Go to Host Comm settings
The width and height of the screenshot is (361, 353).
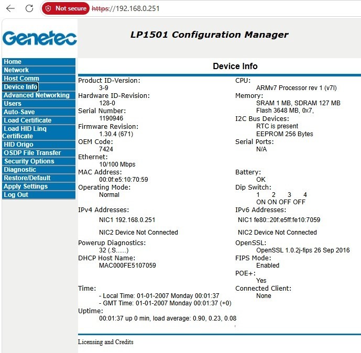(x=21, y=79)
